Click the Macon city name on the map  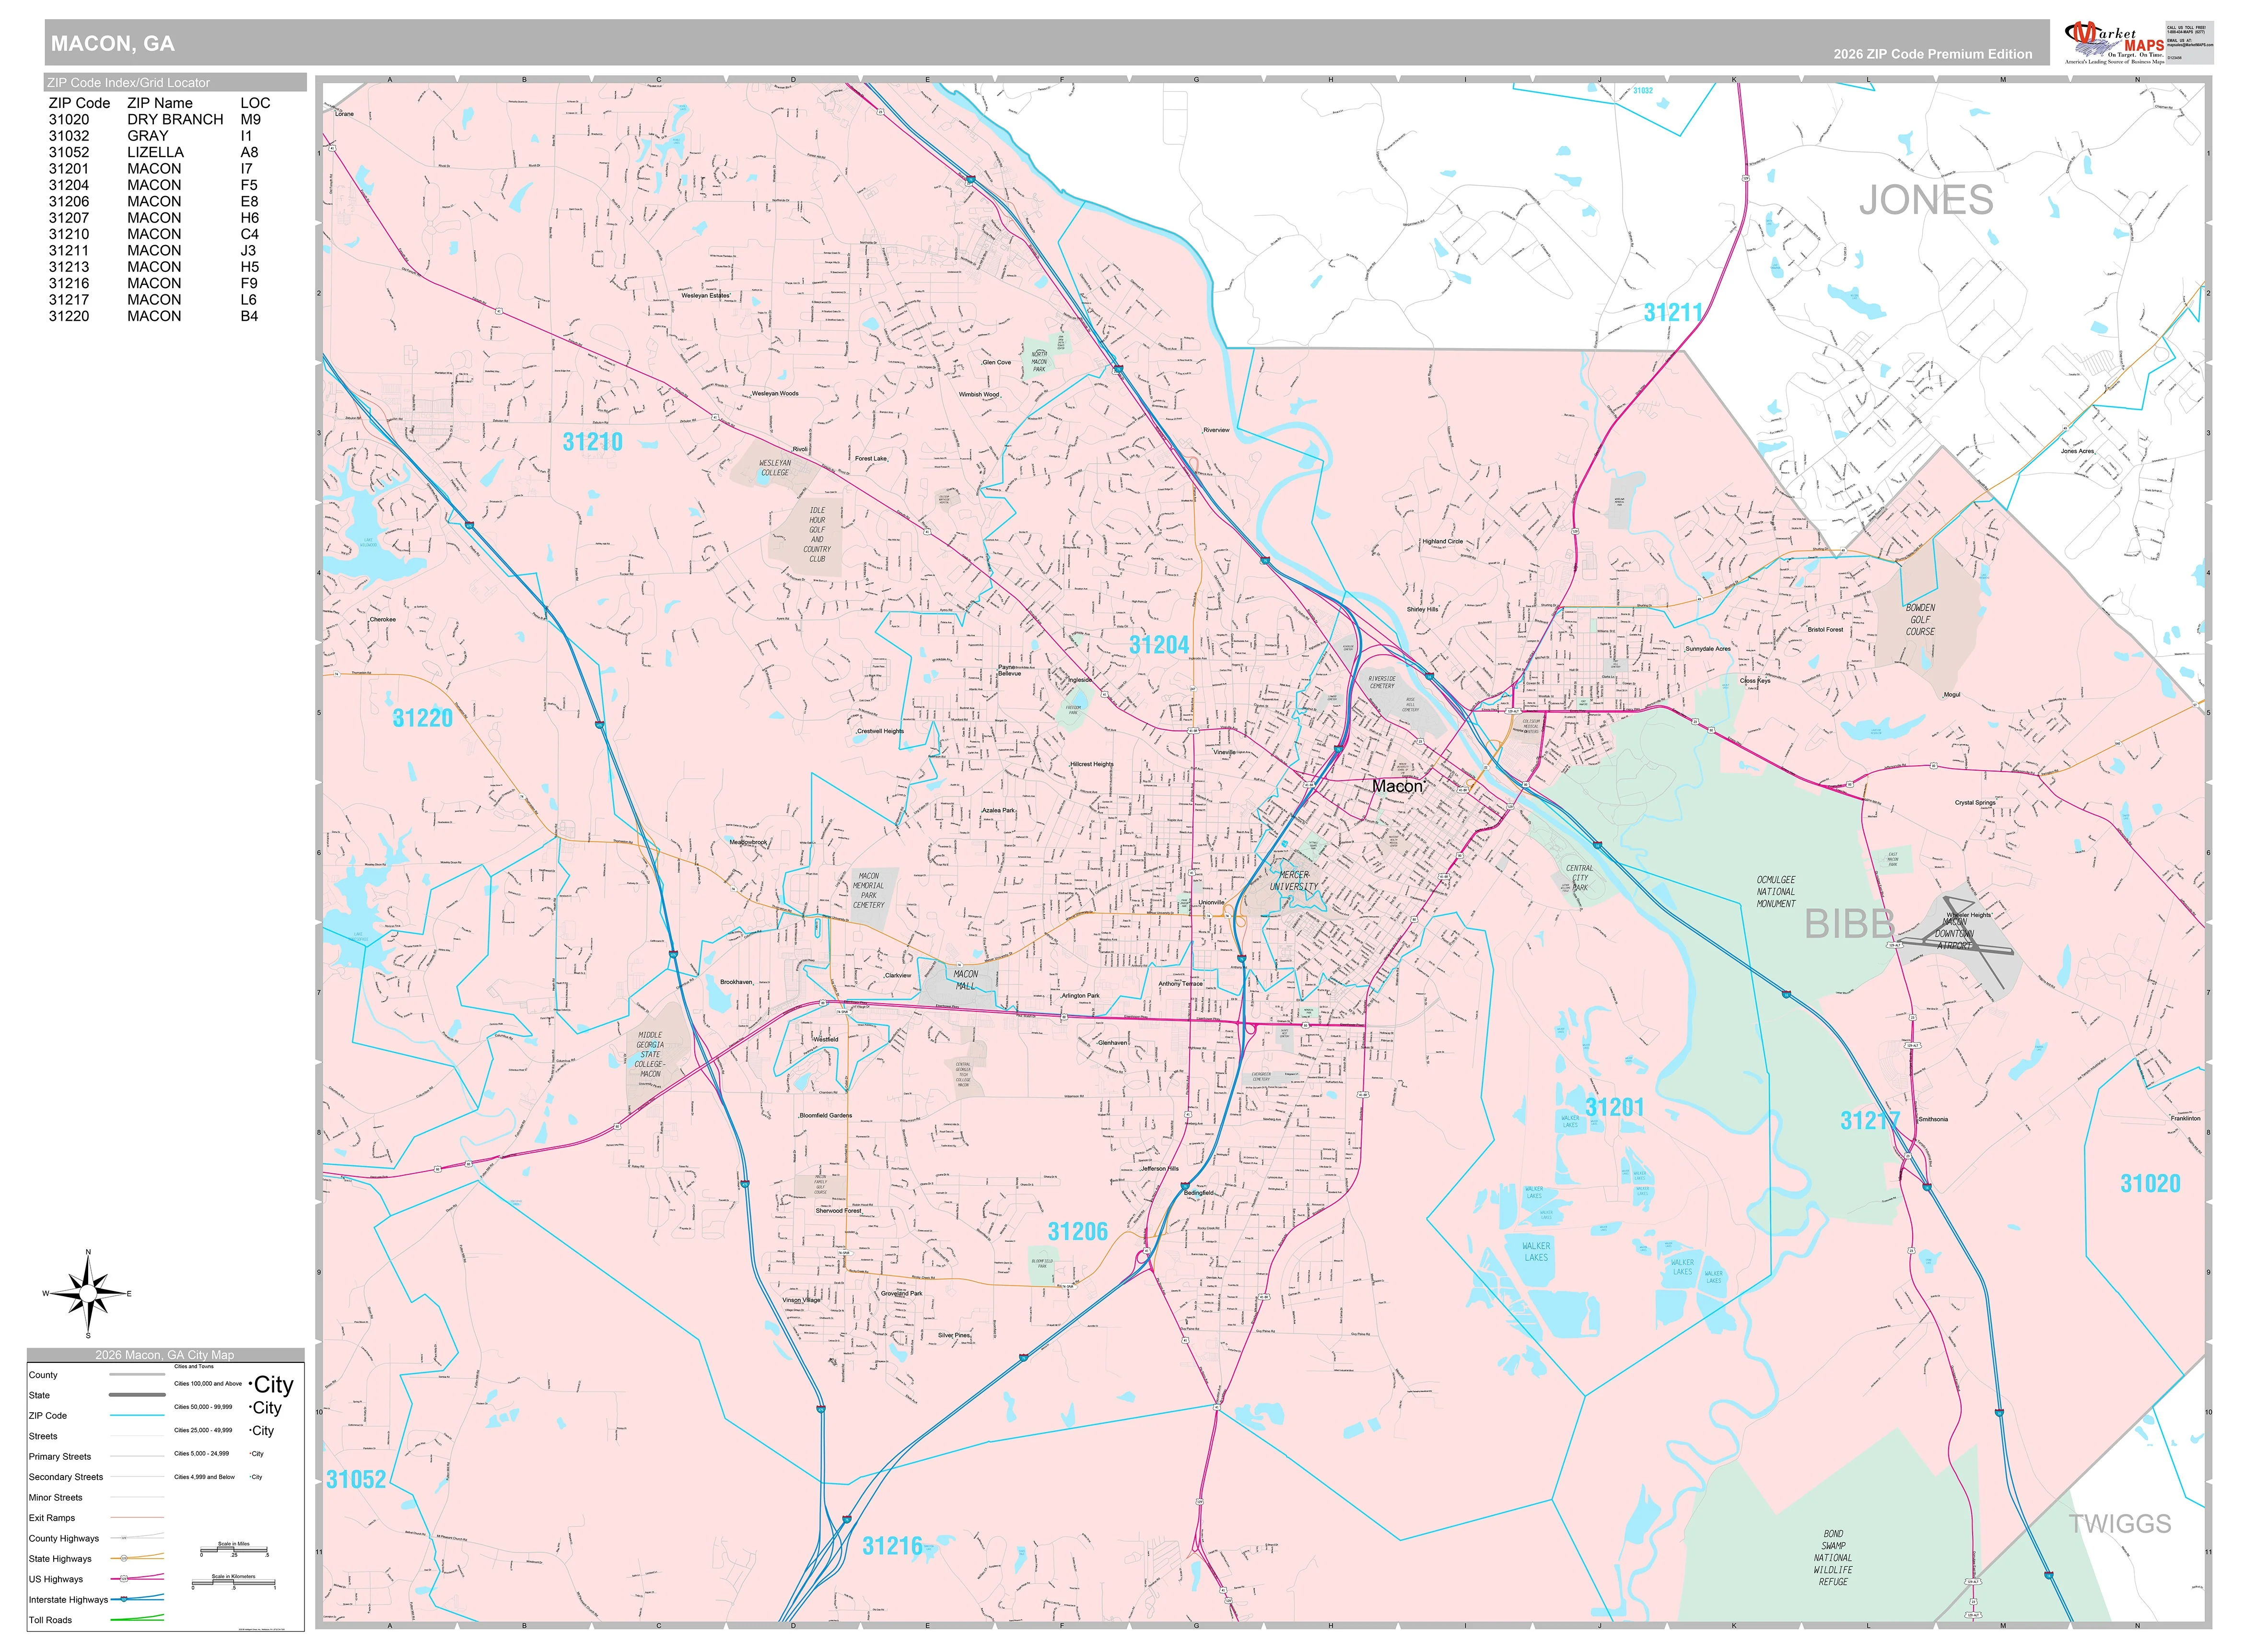pos(1397,786)
